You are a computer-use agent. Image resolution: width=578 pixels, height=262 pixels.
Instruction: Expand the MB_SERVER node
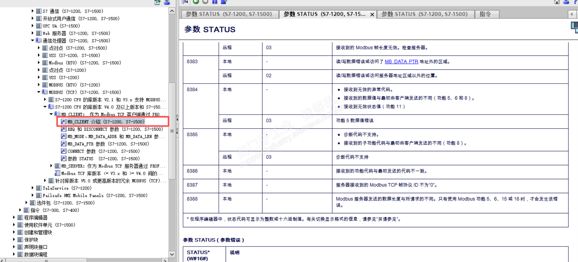[51, 166]
